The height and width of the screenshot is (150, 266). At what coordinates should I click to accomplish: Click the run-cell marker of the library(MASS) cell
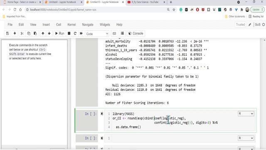[x=102, y=114]
